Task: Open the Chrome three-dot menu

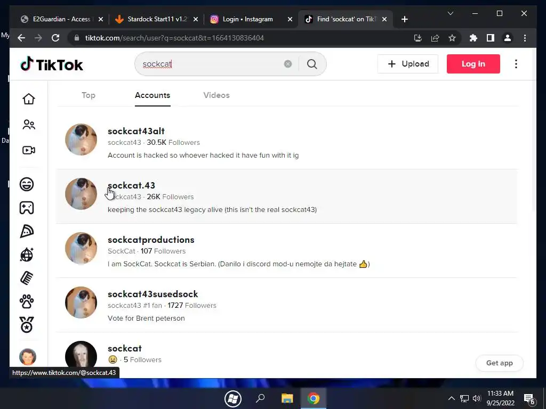Action: tap(525, 38)
